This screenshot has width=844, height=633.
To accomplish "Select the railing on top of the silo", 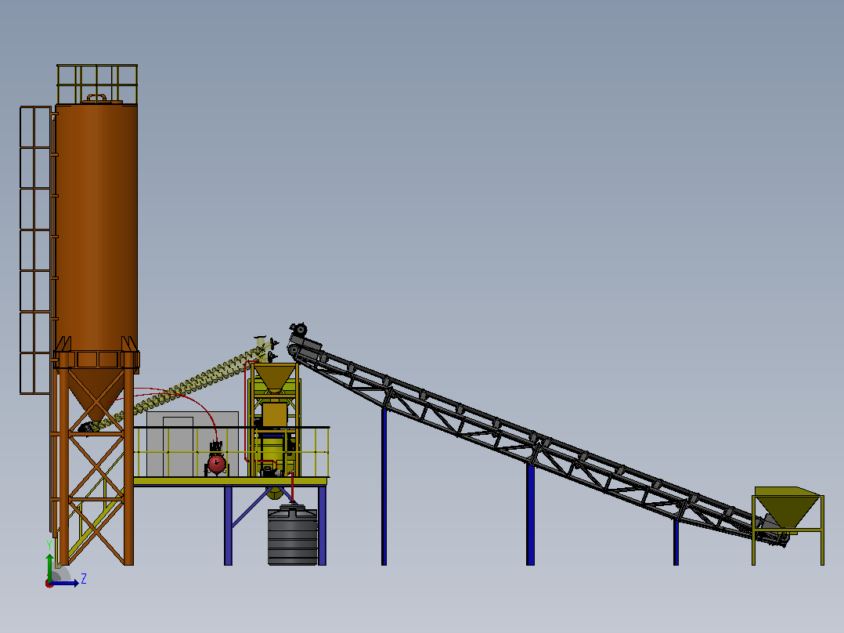I will point(97,84).
